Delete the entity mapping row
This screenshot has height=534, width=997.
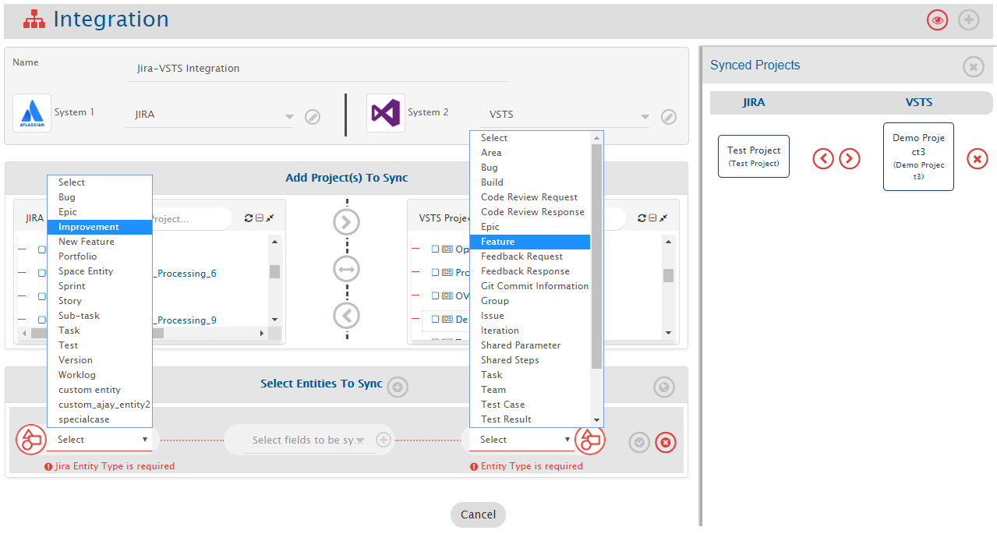click(x=665, y=443)
